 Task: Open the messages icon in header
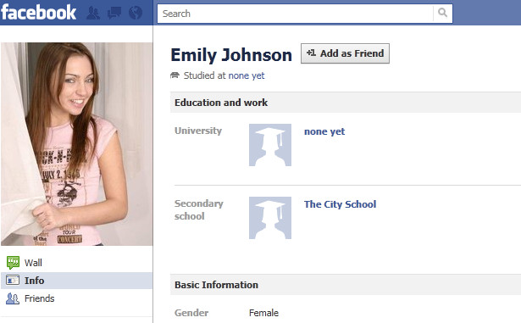click(x=114, y=13)
